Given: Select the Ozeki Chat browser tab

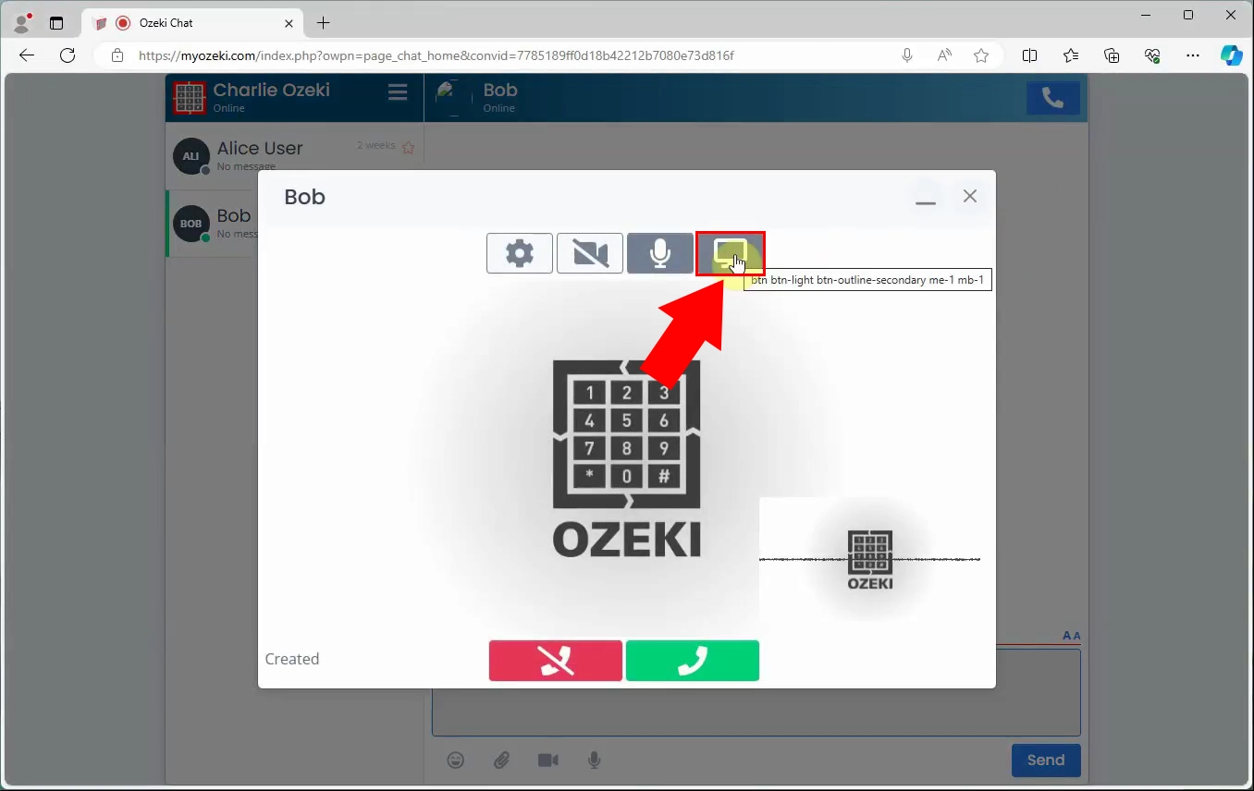Looking at the screenshot, I should click(x=192, y=23).
